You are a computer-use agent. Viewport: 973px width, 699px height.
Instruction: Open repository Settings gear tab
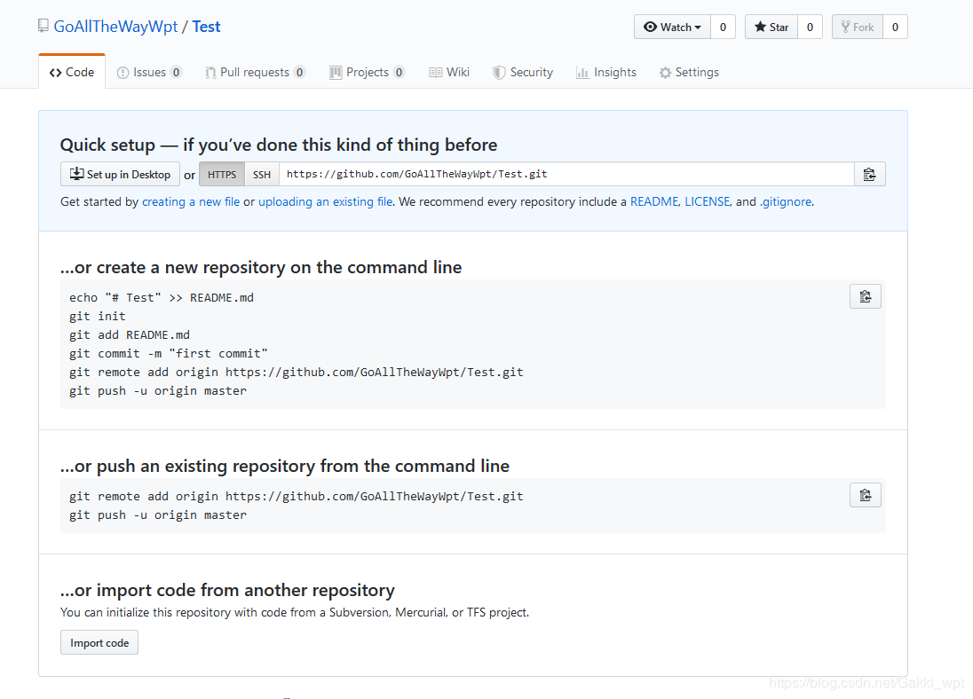pos(689,73)
